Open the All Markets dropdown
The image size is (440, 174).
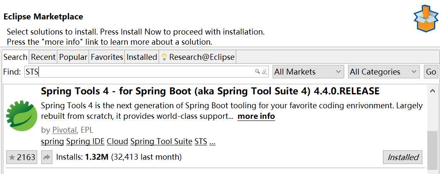[x=308, y=72]
